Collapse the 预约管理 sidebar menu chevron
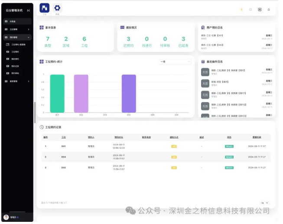 pyautogui.click(x=29, y=37)
